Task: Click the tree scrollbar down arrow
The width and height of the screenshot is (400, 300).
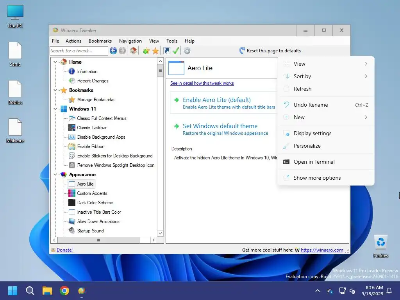Action: coord(160,233)
